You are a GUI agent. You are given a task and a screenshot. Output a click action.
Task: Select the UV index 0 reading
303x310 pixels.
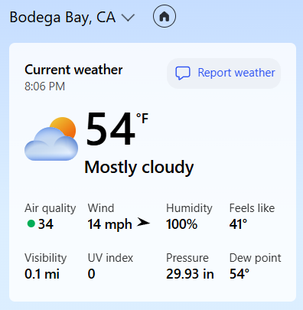(110, 266)
